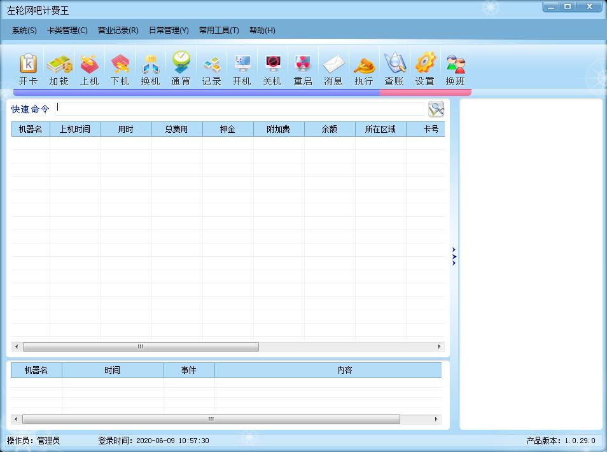607x452 pixels.
Task: Click the horizontal scrollbar below the machine list
Action: click(140, 346)
